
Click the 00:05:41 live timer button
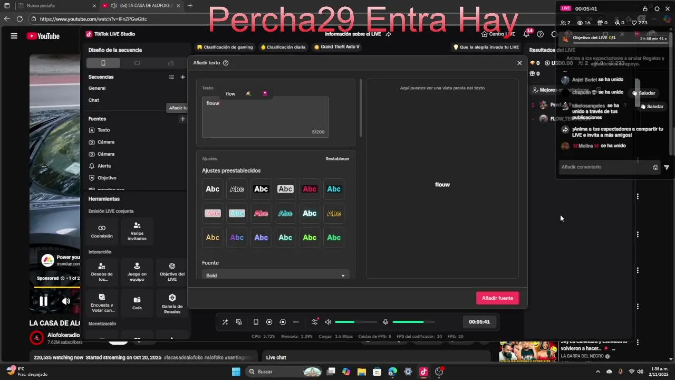click(479, 322)
